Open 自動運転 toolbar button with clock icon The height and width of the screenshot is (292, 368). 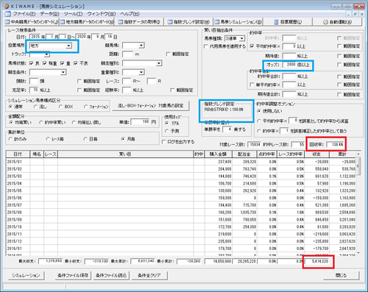point(337,22)
